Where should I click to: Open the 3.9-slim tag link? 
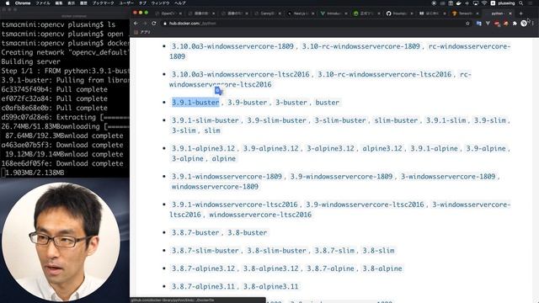coord(490,120)
